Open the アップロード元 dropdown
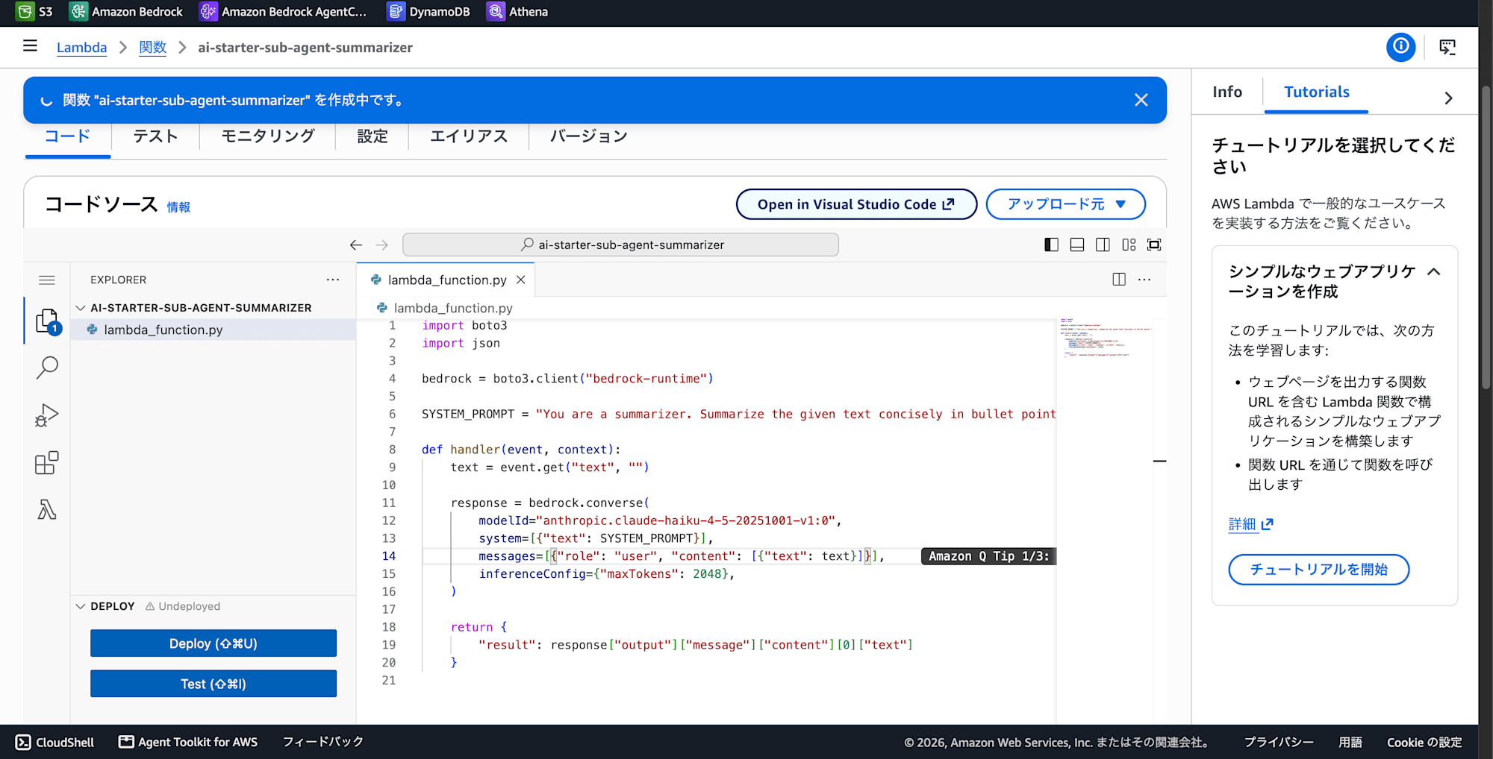The height and width of the screenshot is (759, 1493). pos(1065,204)
